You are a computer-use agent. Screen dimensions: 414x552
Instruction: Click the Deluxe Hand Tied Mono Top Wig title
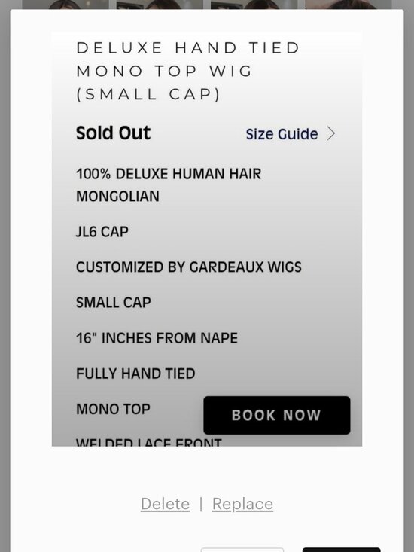188,71
